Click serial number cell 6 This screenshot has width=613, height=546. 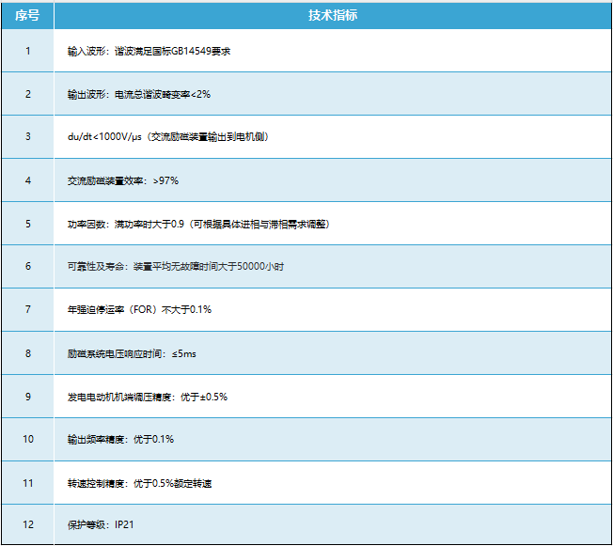(27, 267)
